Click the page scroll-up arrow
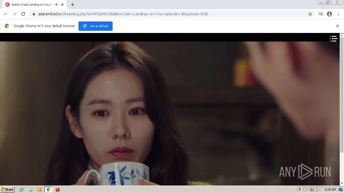Viewport: 344px width, 193px height. coord(342,35)
